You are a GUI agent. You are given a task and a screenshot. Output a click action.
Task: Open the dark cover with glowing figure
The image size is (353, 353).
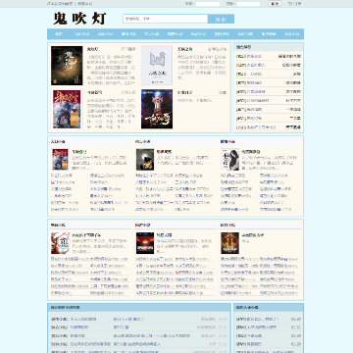point(157,109)
